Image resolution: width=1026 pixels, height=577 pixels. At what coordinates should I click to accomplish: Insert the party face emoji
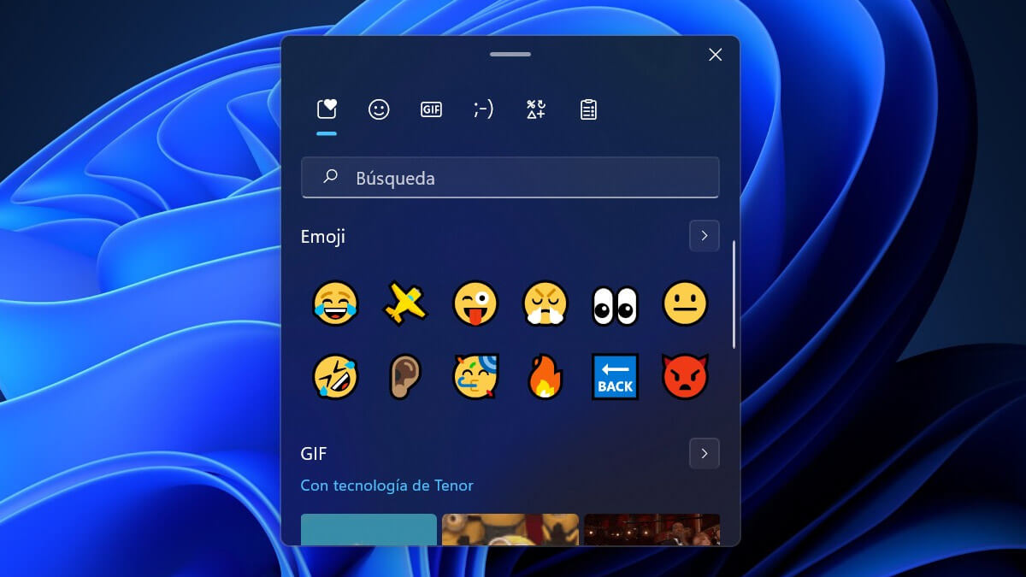click(475, 377)
